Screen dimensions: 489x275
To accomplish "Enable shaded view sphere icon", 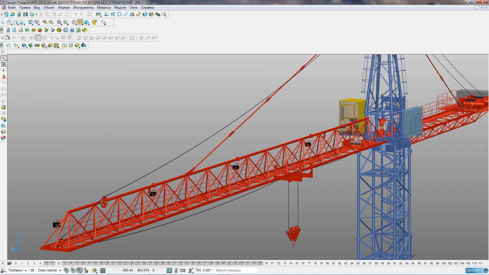I will tap(80, 22).
